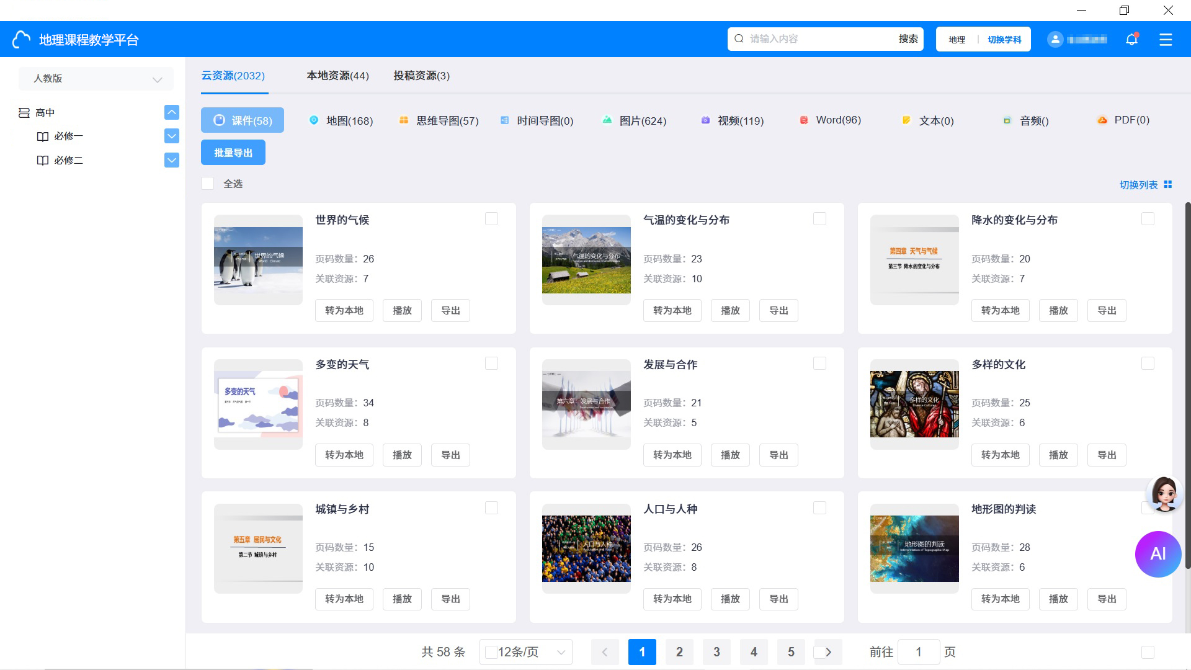Screen dimensions: 1191x670
Task: Check the 全选 select-all checkbox
Action: [208, 184]
